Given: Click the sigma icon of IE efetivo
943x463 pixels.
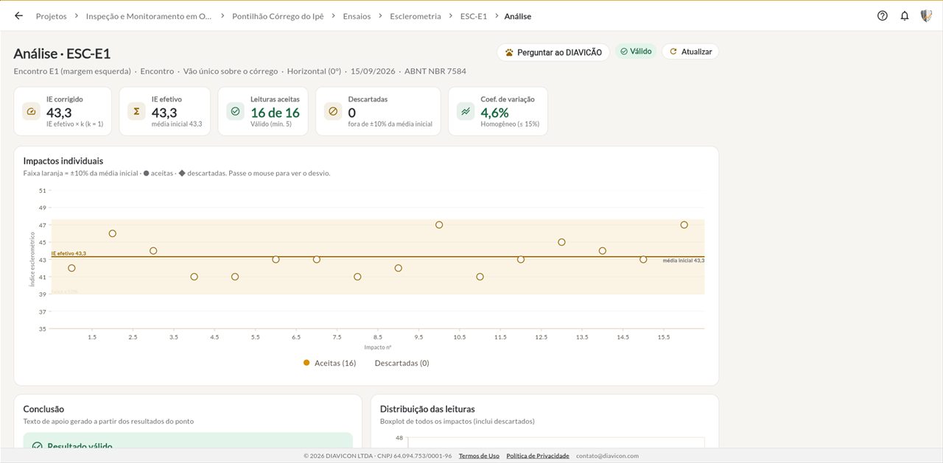Looking at the screenshot, I should tap(136, 111).
